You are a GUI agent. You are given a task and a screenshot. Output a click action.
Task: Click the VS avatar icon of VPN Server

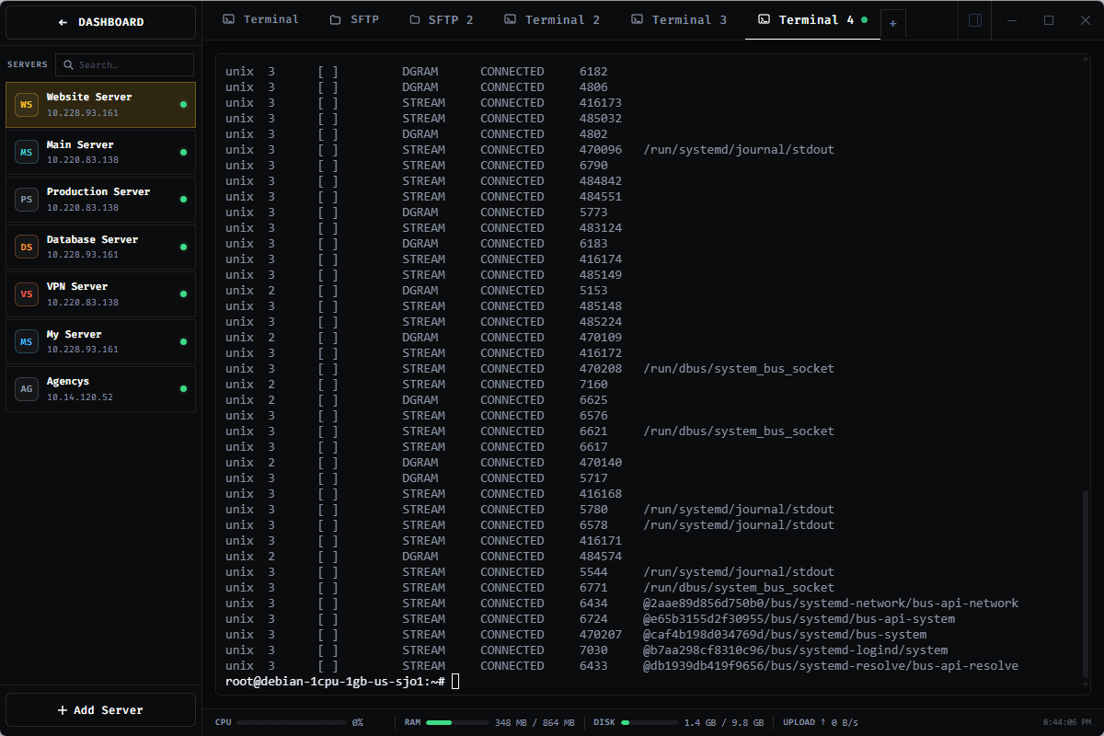click(27, 294)
